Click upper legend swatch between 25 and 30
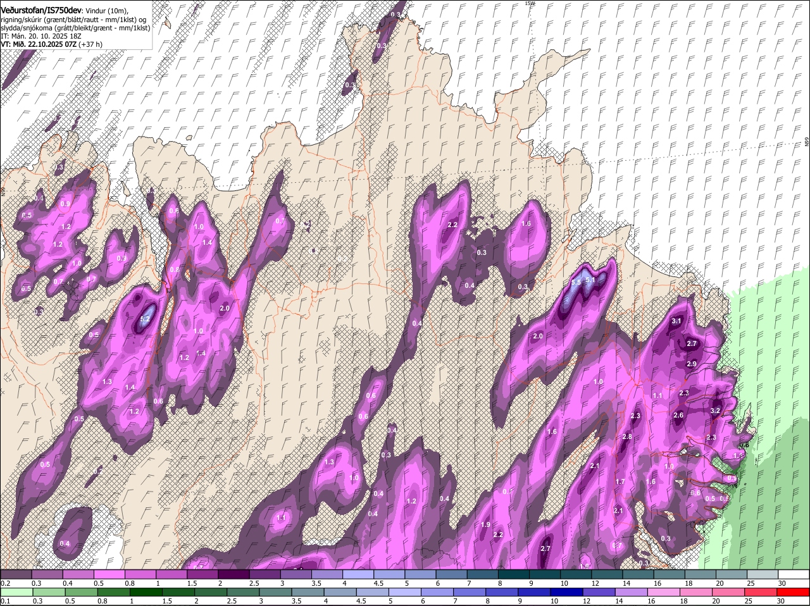810x606 pixels. 763,574
